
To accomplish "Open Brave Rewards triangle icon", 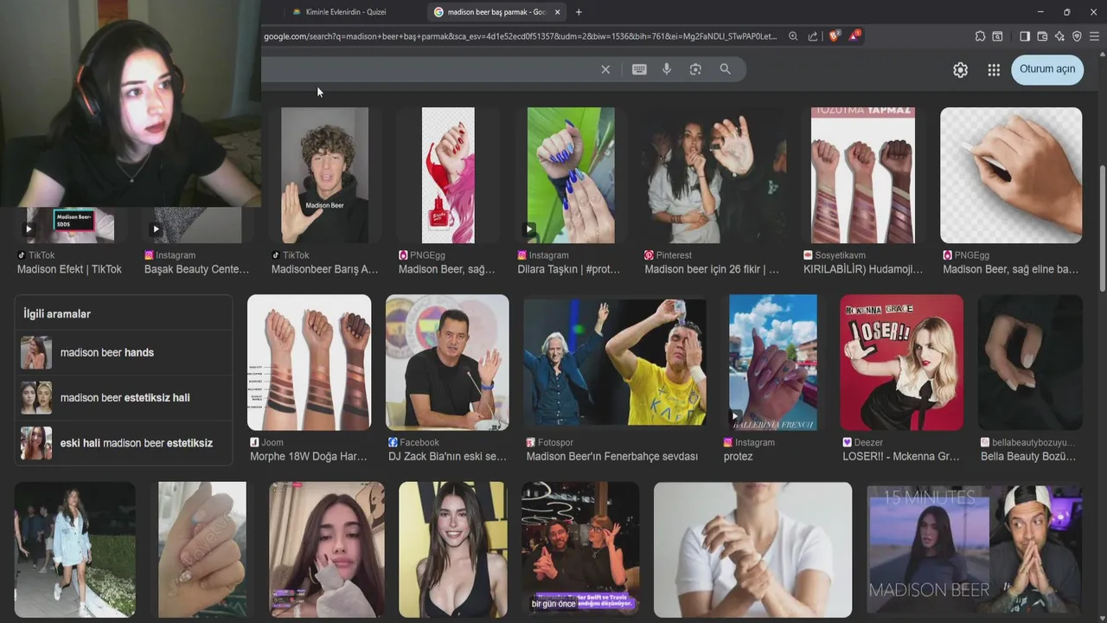I will click(x=854, y=36).
